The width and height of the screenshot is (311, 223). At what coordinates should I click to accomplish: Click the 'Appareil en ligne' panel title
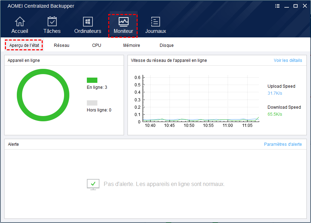point(23,60)
